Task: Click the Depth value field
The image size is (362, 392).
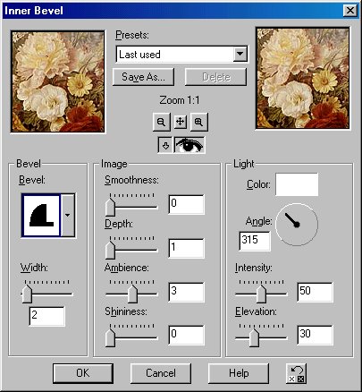Action: pyautogui.click(x=187, y=248)
